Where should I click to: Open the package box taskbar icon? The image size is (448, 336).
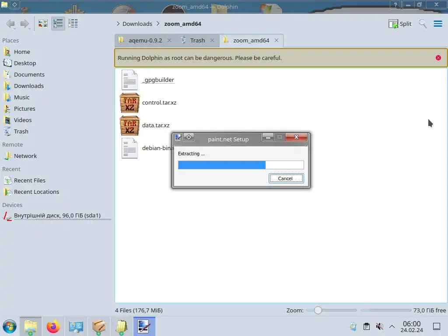click(99, 326)
